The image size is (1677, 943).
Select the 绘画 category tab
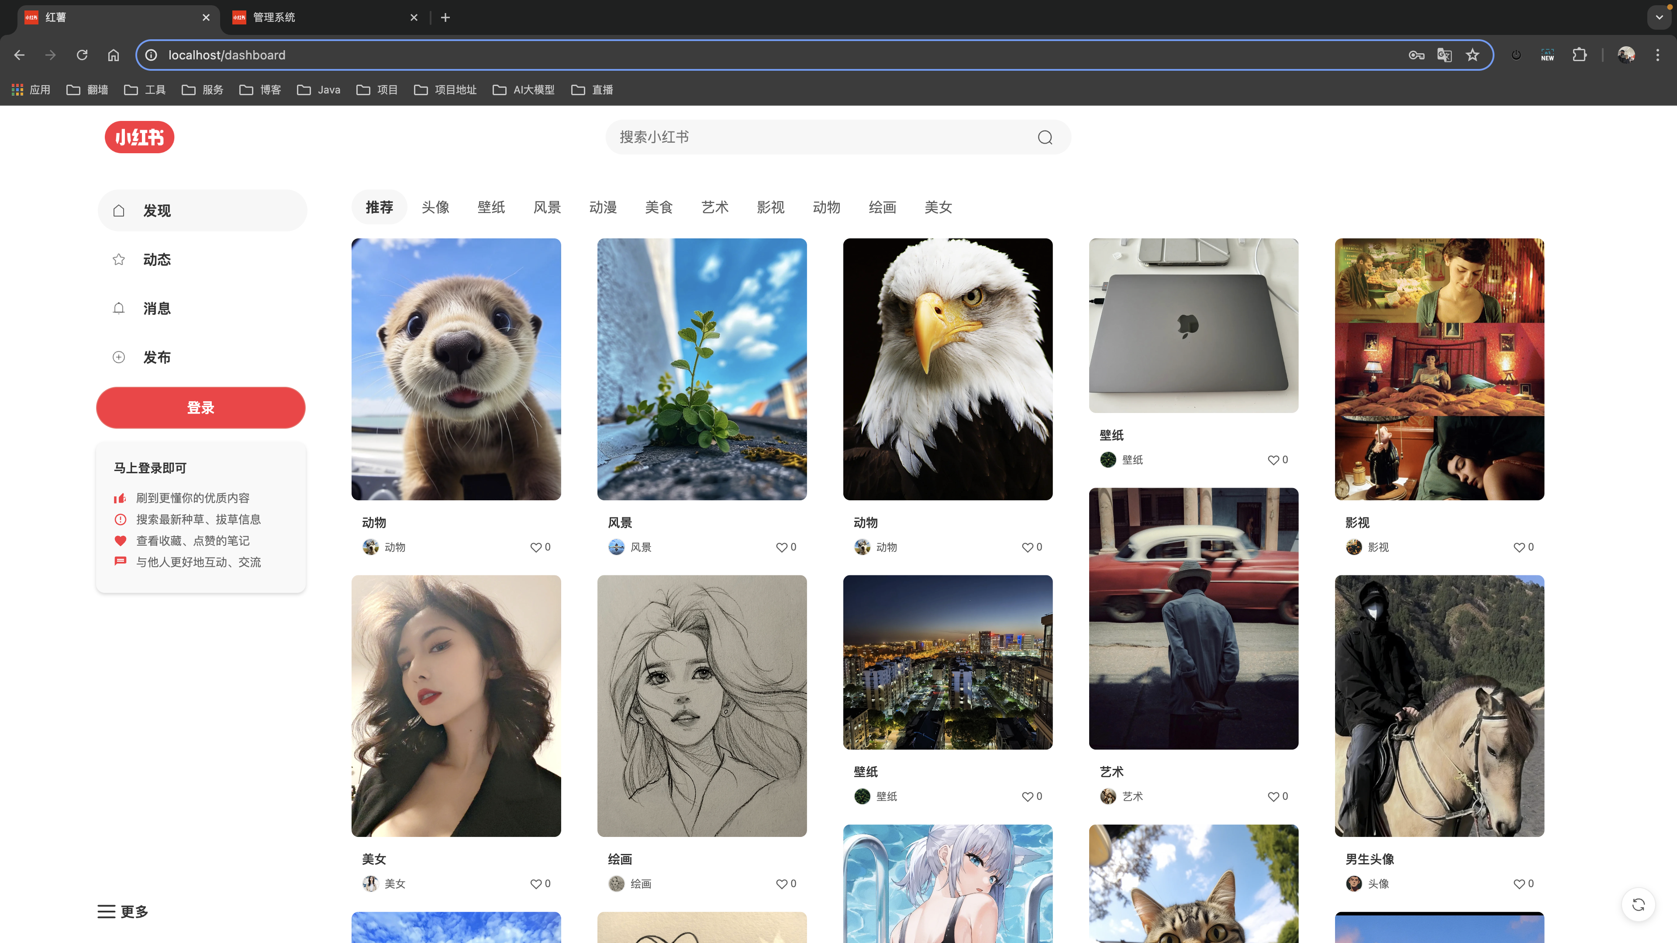coord(883,208)
